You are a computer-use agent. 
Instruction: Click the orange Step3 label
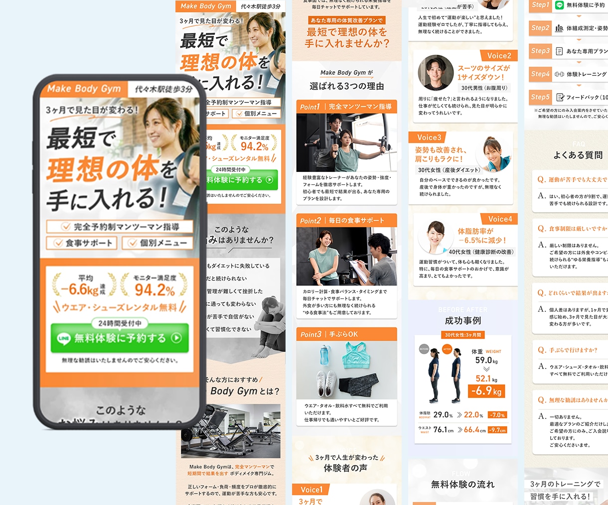[x=540, y=51]
